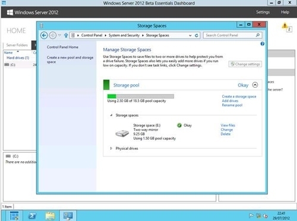Click the forward navigation arrow in Storage Spaces
The image size is (297, 221).
point(53,36)
